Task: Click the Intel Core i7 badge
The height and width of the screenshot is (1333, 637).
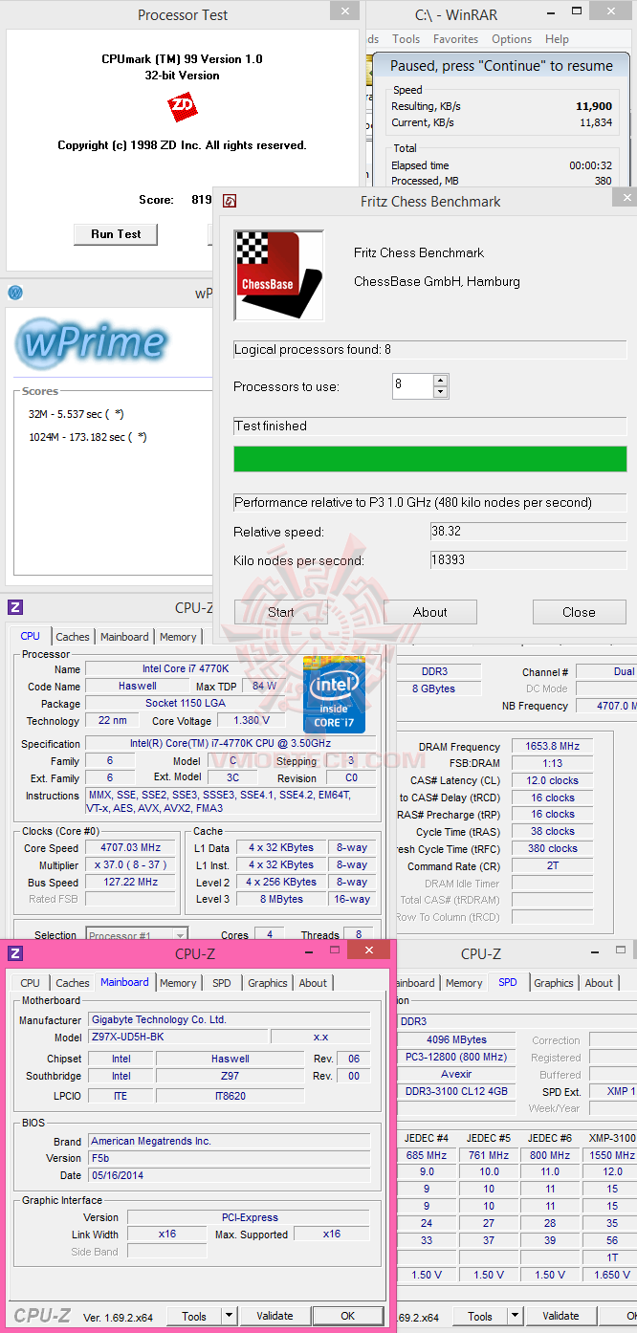Action: [334, 694]
